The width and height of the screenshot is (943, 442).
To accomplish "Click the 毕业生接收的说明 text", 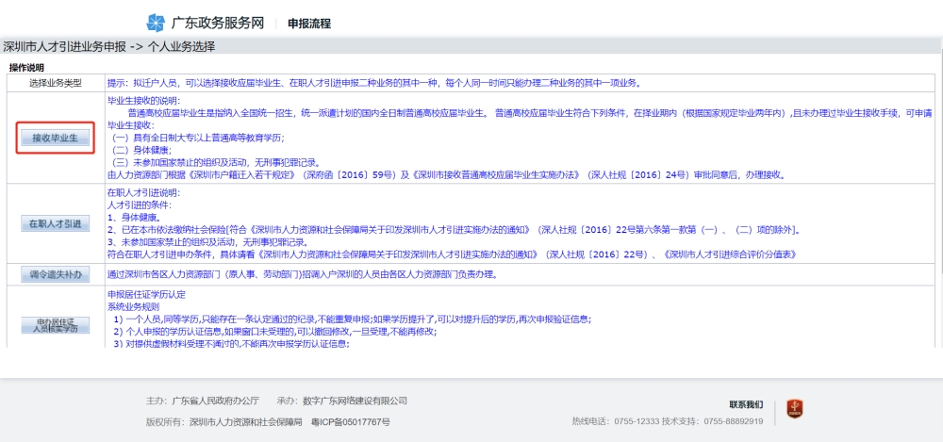I will point(143,101).
